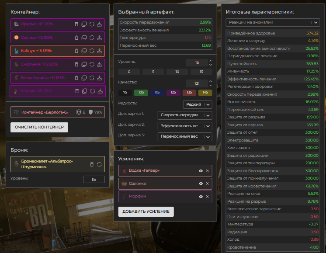This screenshot has width=326, height=253.
Task: Delete the Ветка Калины artifact
Action: coord(76,78)
